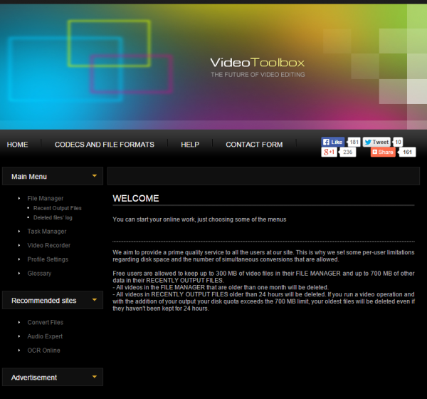Click the Advertisement header text
427x399 pixels.
pos(34,378)
